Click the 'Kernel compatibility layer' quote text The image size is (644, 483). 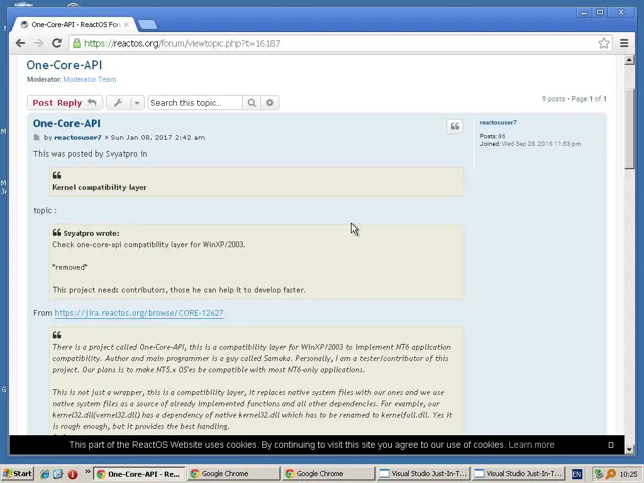point(99,187)
